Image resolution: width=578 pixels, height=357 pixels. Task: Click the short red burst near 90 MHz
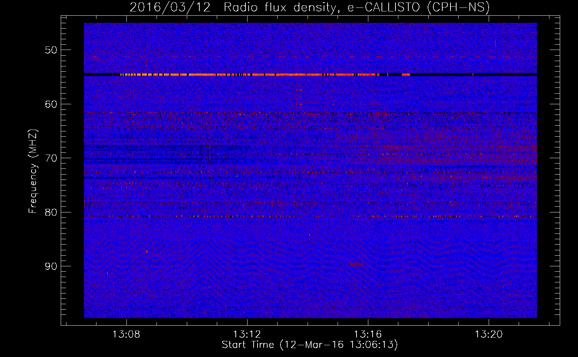356,264
